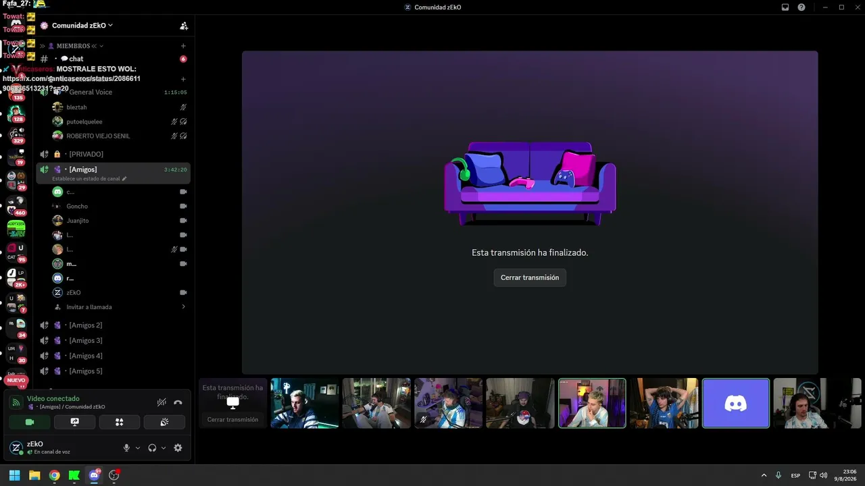The height and width of the screenshot is (486, 865).
Task: Expand Invitar a llamada
Action: point(183,307)
